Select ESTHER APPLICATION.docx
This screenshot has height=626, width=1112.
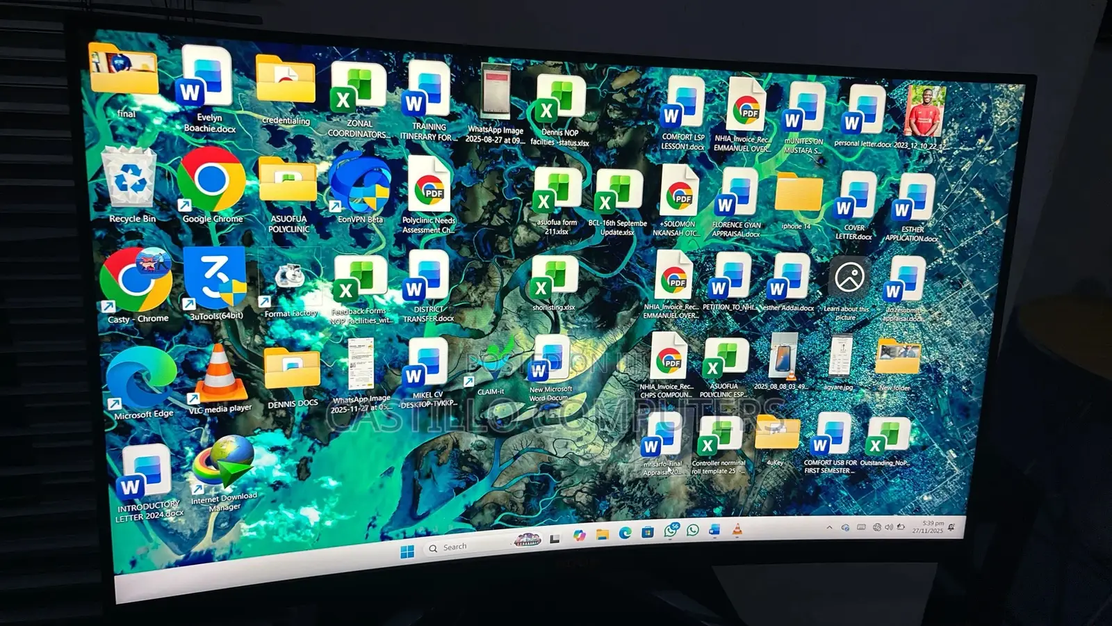click(x=913, y=208)
